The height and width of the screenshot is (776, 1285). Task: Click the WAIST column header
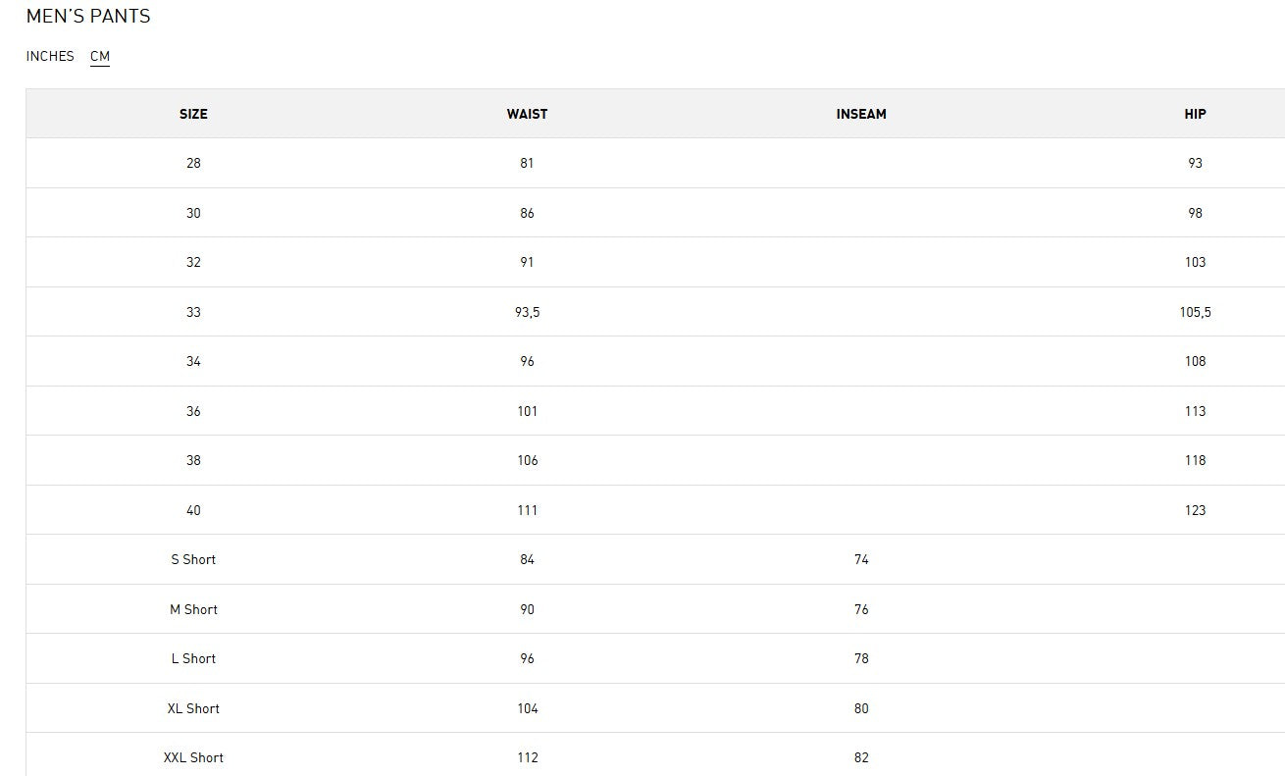pos(527,114)
